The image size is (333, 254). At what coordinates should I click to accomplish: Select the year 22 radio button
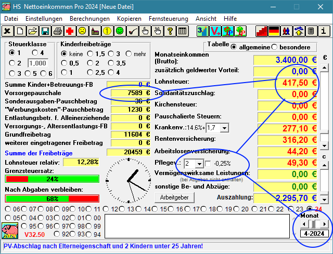pos(272,209)
